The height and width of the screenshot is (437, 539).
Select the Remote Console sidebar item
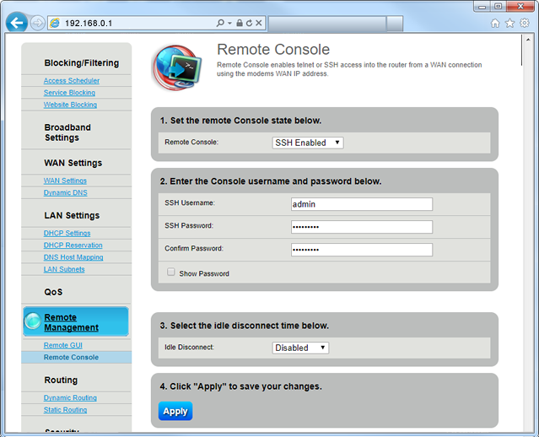(76, 357)
